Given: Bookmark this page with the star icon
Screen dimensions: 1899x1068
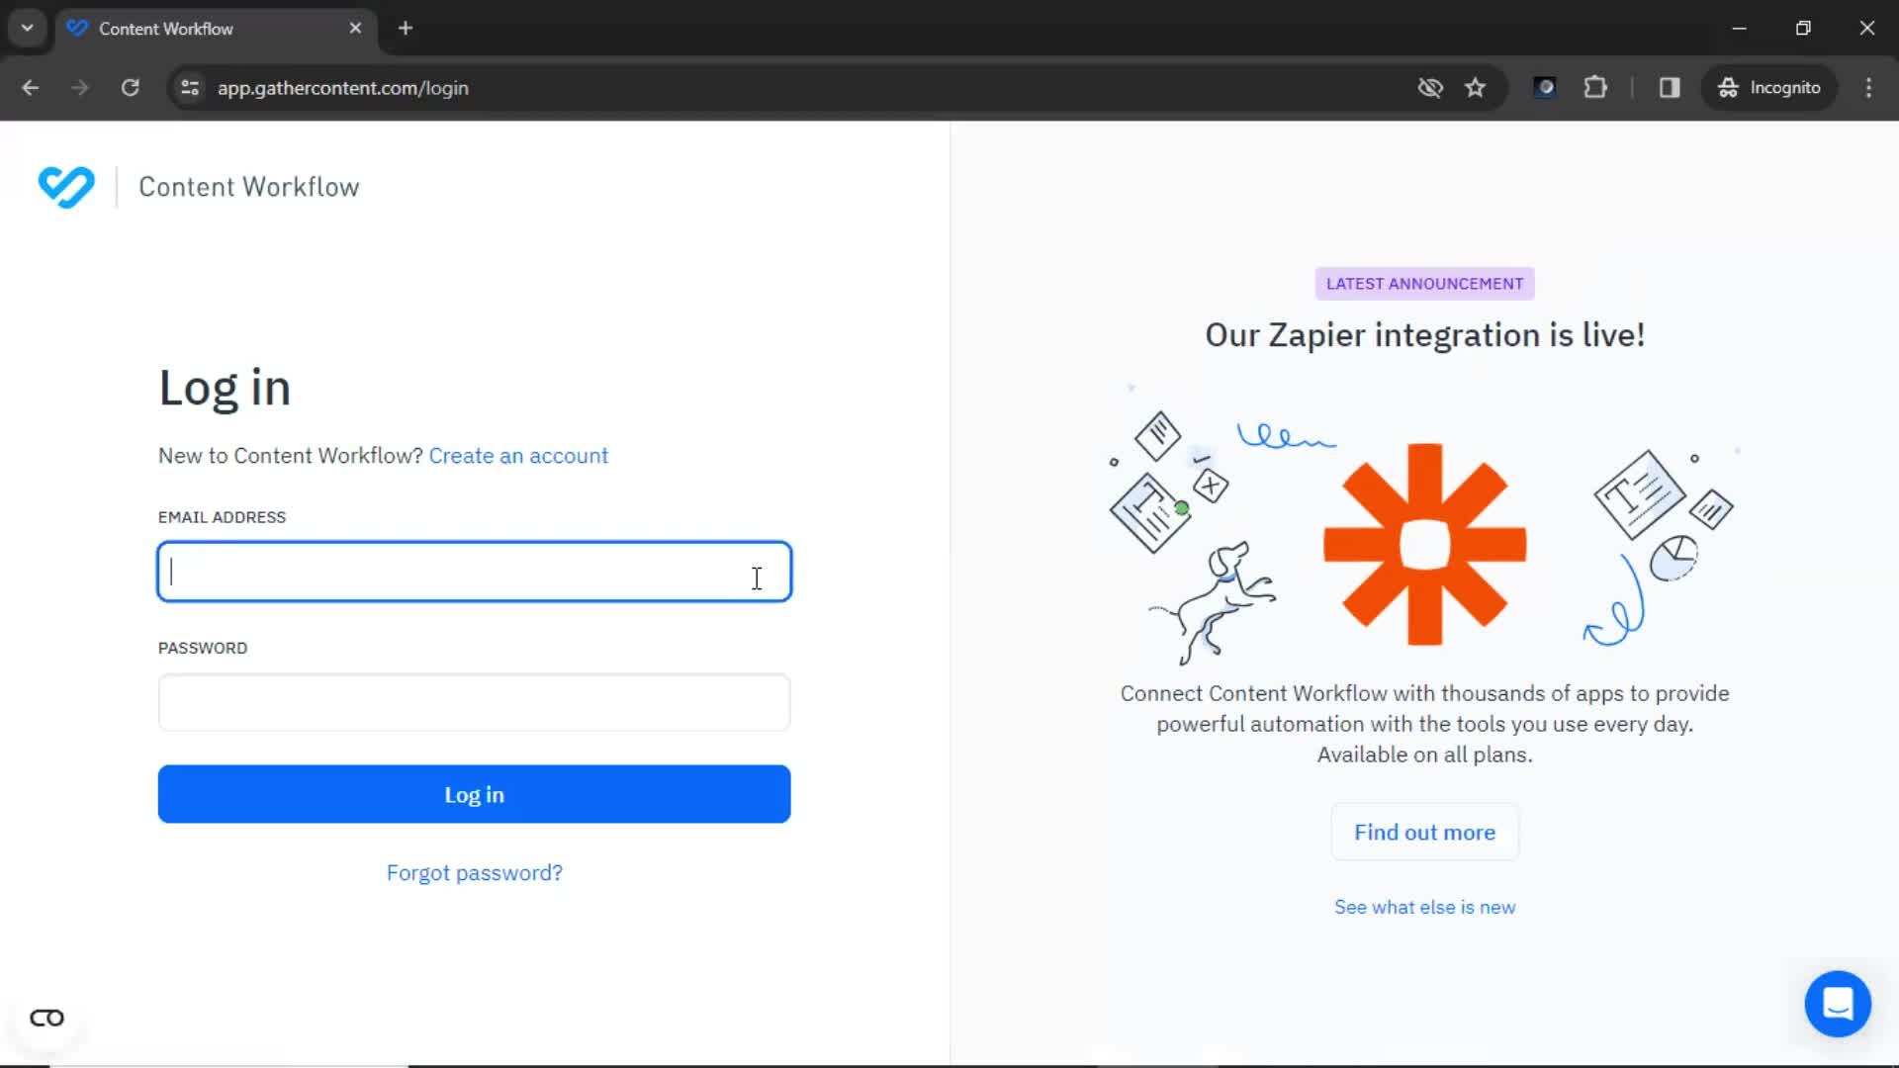Looking at the screenshot, I should pos(1475,88).
